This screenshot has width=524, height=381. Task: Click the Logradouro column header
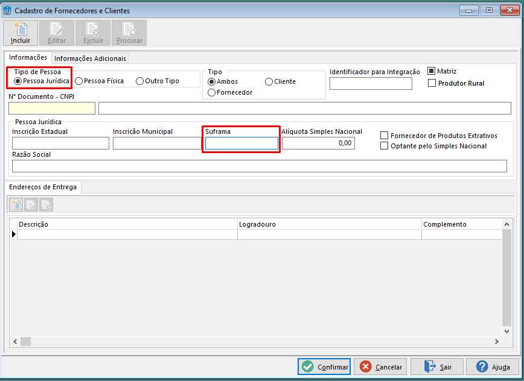(x=330, y=224)
